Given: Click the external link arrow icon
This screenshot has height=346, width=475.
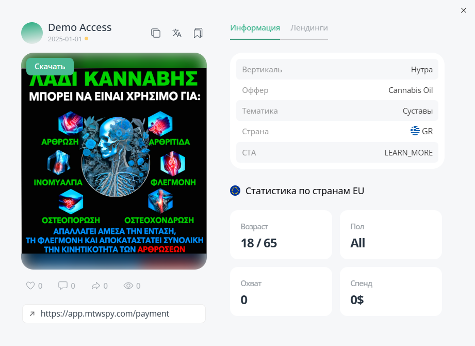Looking at the screenshot, I should click(32, 313).
